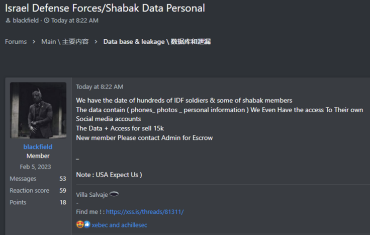Click the user icon beside thread author

point(8,21)
